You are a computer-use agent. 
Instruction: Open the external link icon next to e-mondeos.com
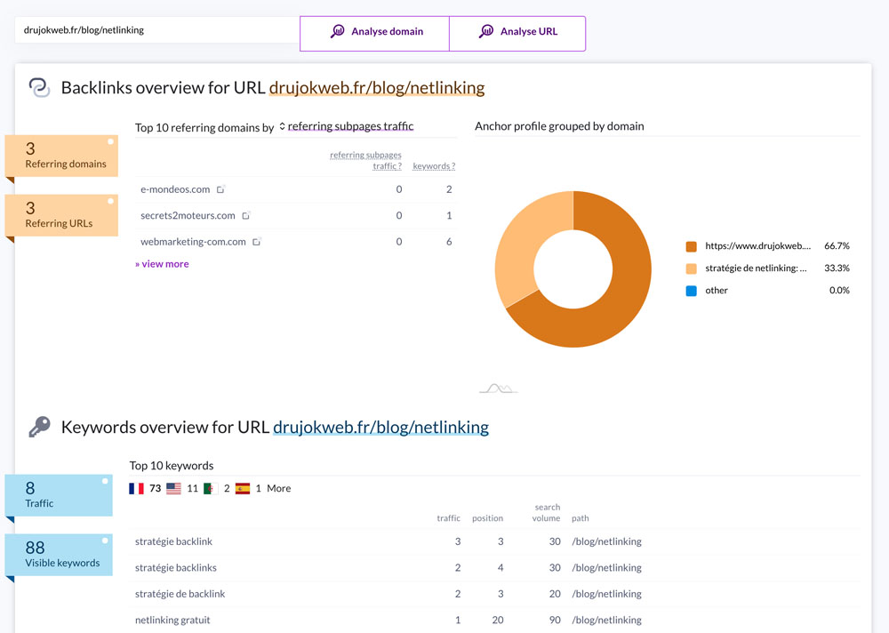point(220,189)
